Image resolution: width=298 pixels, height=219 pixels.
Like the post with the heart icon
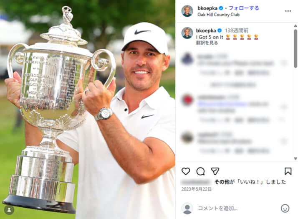pos(186,171)
